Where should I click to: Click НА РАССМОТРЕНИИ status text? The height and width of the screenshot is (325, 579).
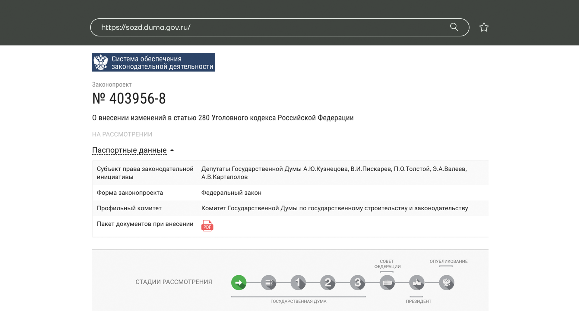[122, 134]
